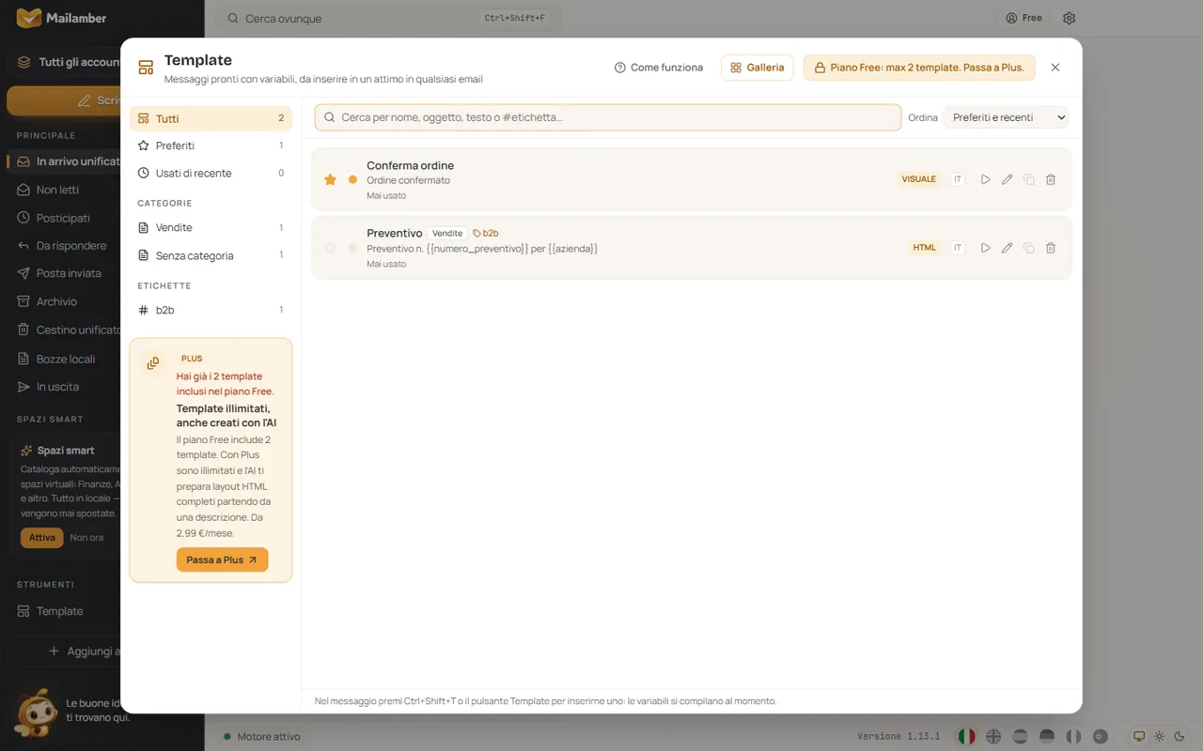1203x751 pixels.
Task: Click Attiva in the Spazi smart card
Action: [42, 538]
